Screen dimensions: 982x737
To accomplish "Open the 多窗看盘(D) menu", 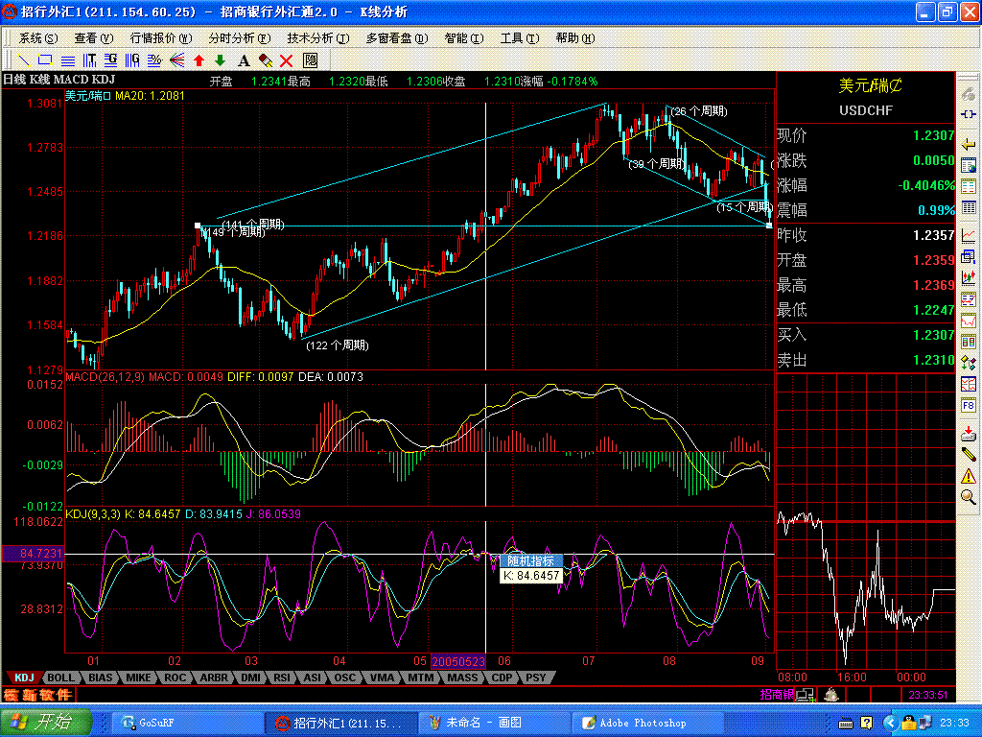I will (x=397, y=38).
